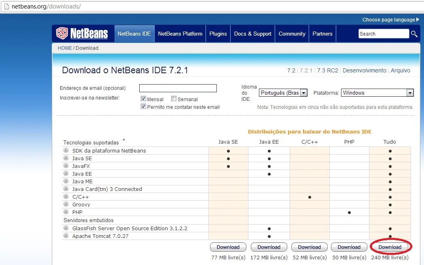Uncheck the Mensal newsletter checkbox
Image resolution: width=424 pixels, height=265 pixels.
tap(143, 98)
